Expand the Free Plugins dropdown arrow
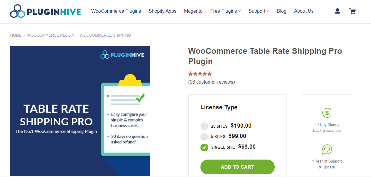 (239, 11)
